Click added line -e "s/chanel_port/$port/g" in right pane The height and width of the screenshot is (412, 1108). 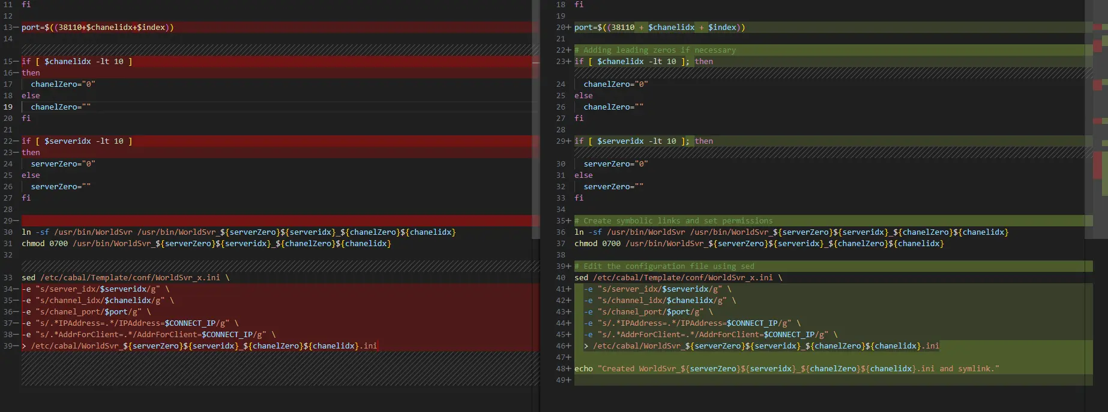(649, 311)
